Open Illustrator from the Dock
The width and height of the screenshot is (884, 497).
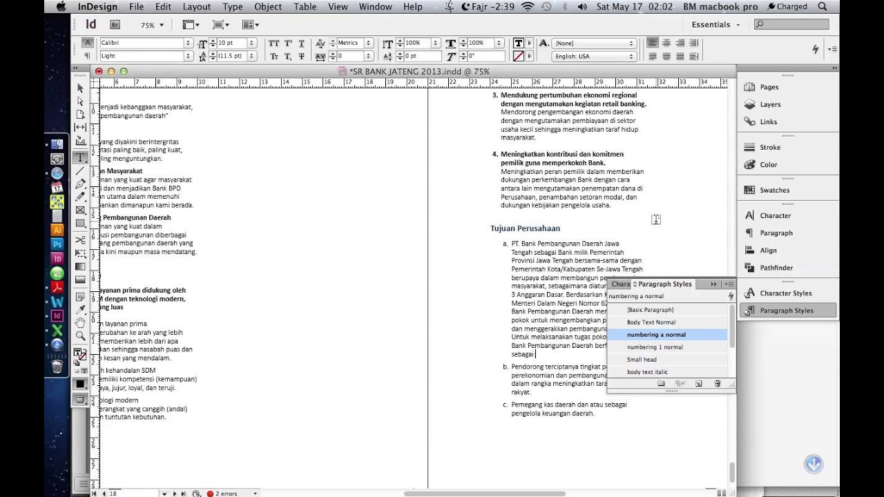tap(57, 230)
